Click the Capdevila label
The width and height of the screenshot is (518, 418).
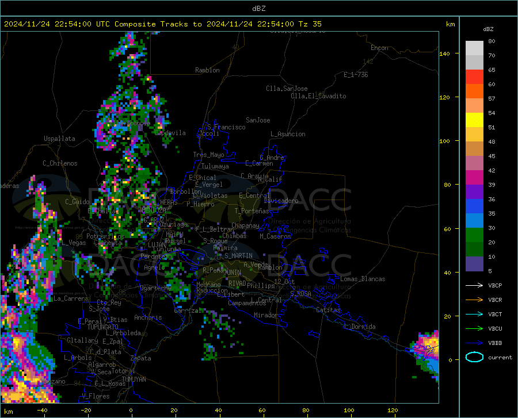tap(170, 133)
